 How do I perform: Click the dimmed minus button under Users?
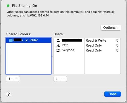(x=63, y=79)
